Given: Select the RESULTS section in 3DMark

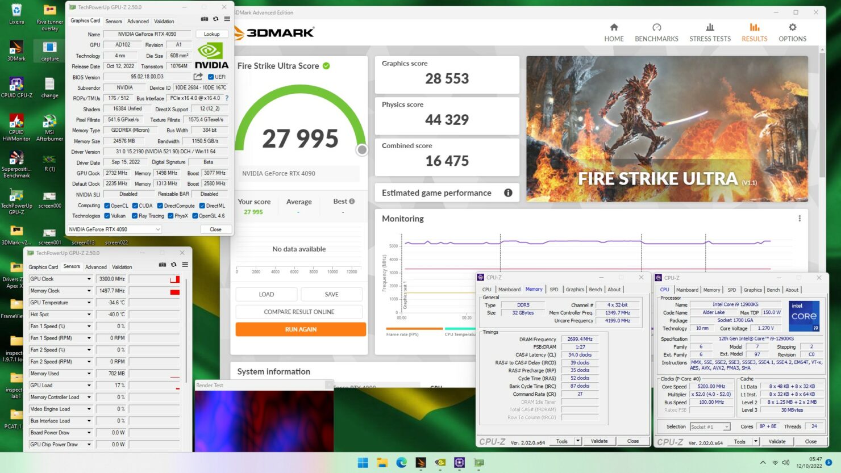Looking at the screenshot, I should 754,32.
